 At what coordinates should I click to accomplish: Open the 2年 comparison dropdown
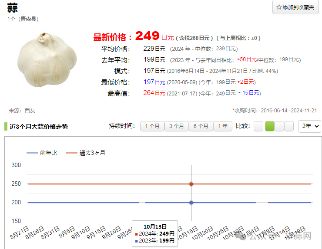[310, 126]
